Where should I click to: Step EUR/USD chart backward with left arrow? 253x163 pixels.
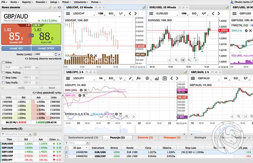(213, 14)
